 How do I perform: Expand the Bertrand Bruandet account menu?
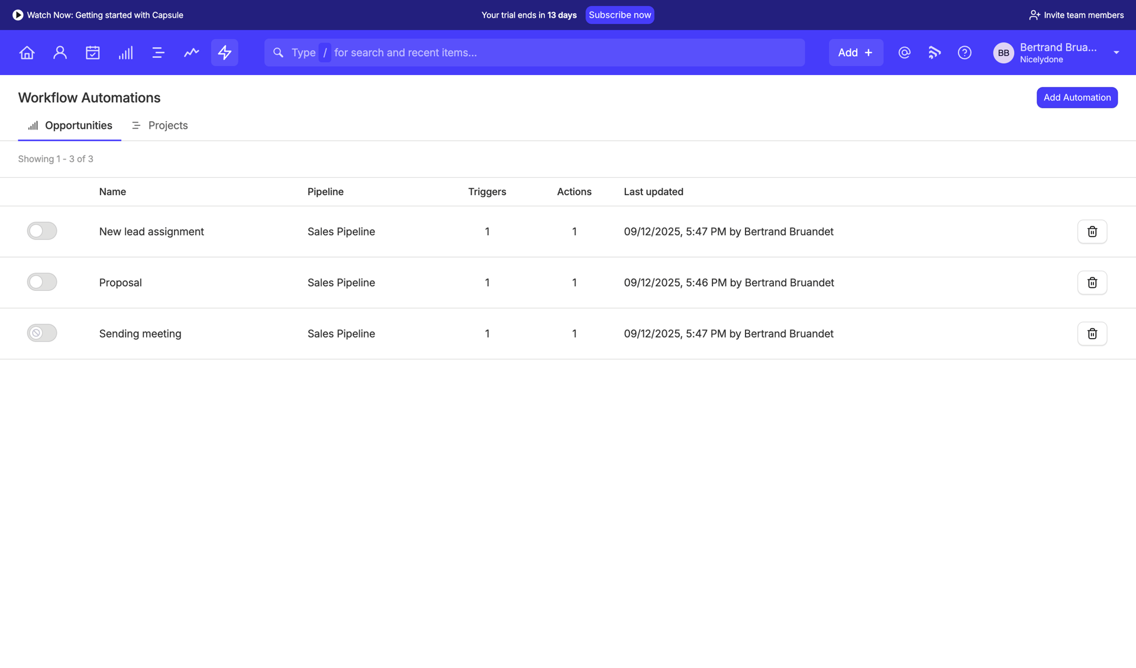click(1116, 53)
